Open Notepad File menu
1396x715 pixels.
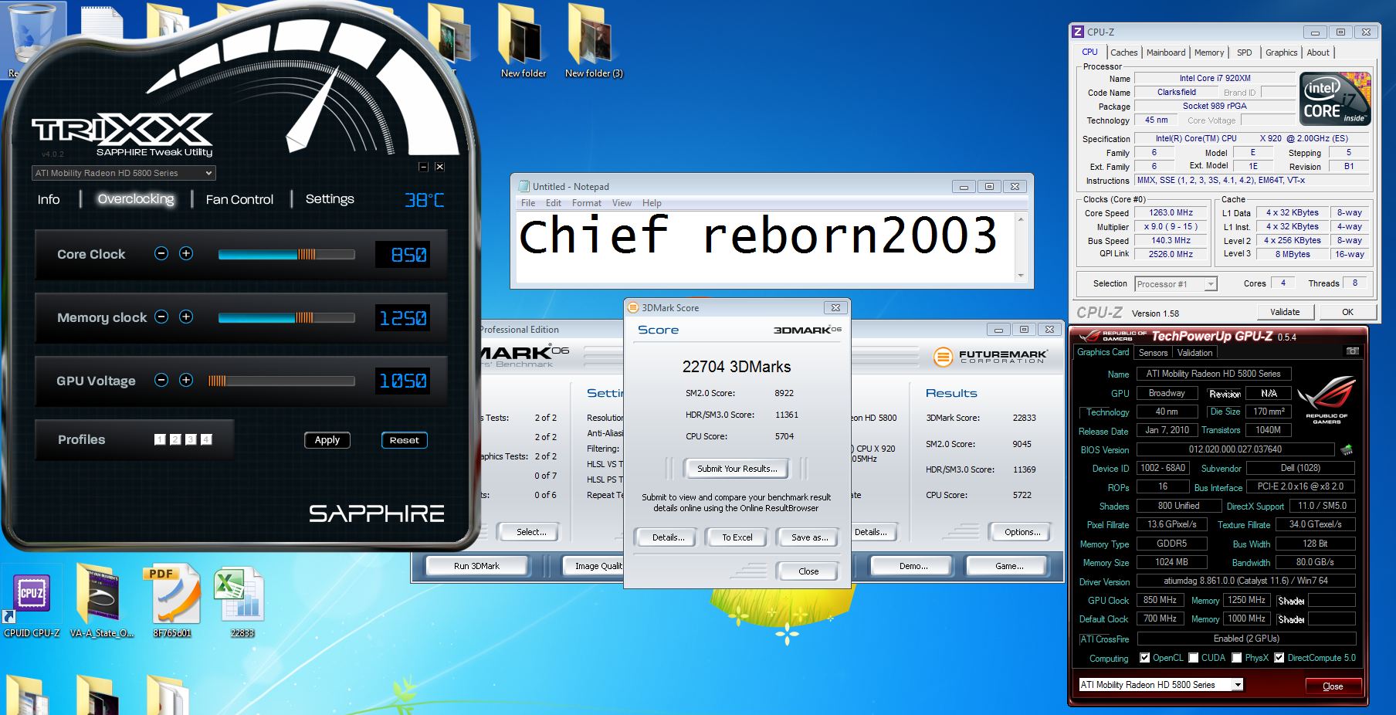click(x=528, y=203)
